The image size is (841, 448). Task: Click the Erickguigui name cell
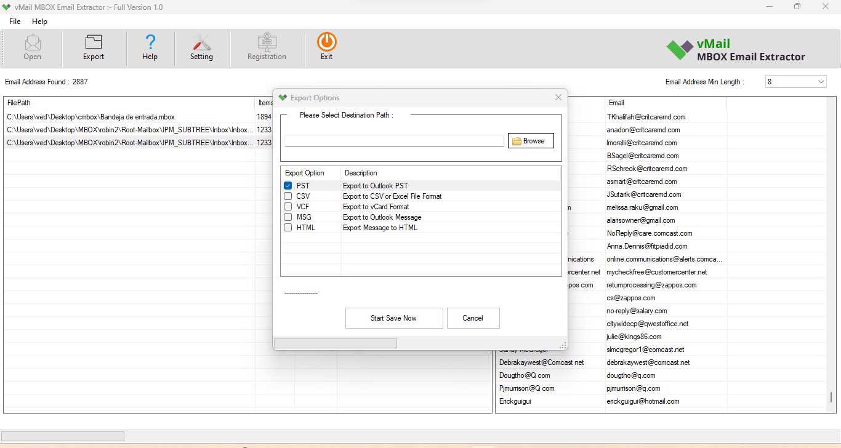(x=515, y=401)
